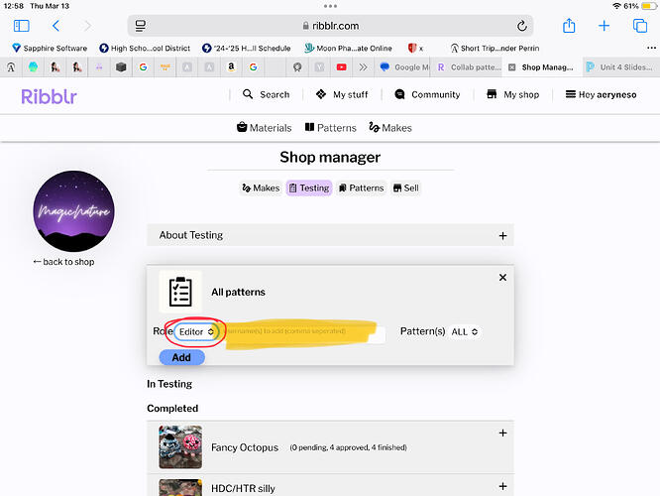660x496 pixels.
Task: Switch to the Amazon pinned tab
Action: (x=231, y=67)
